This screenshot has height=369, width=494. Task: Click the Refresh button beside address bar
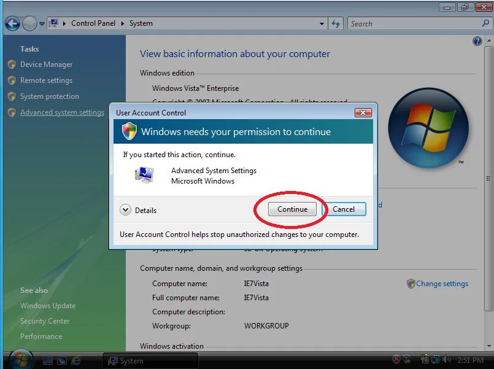tap(336, 23)
